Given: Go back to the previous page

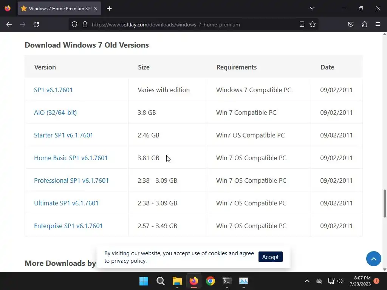Looking at the screenshot, I should (x=9, y=25).
